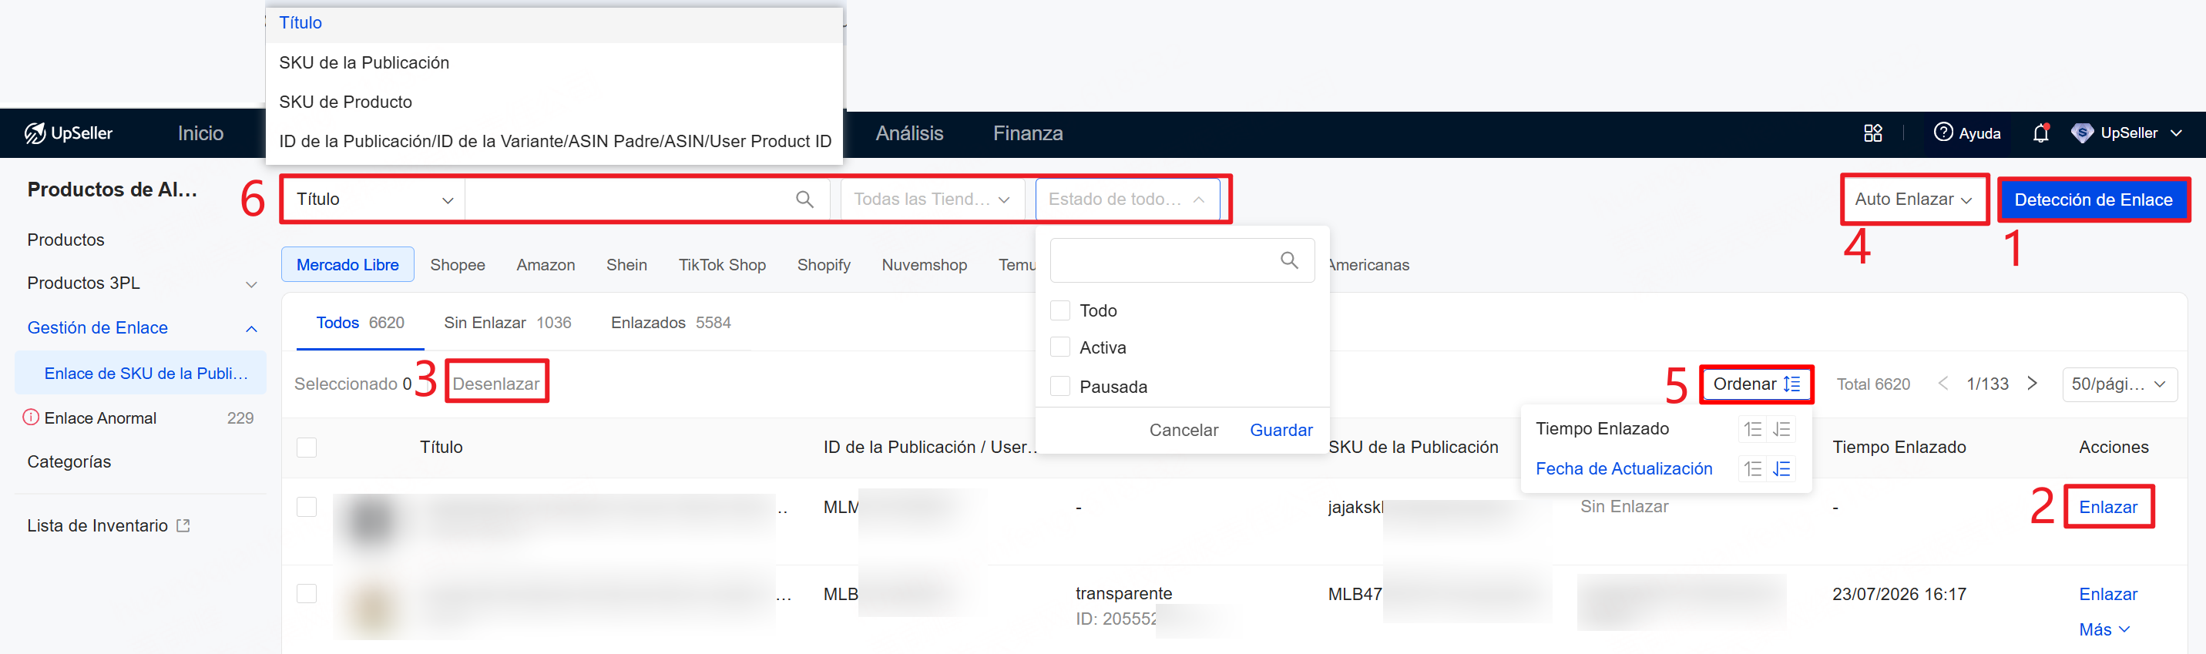Switch to the TikTok Shop marketplace tab

[722, 265]
